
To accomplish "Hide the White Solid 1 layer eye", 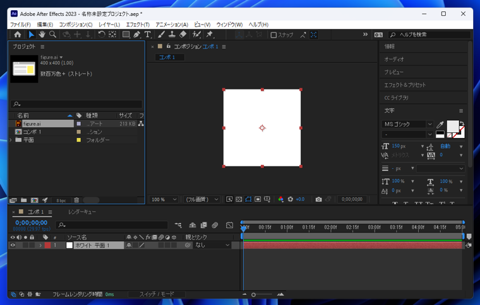I will 13,245.
